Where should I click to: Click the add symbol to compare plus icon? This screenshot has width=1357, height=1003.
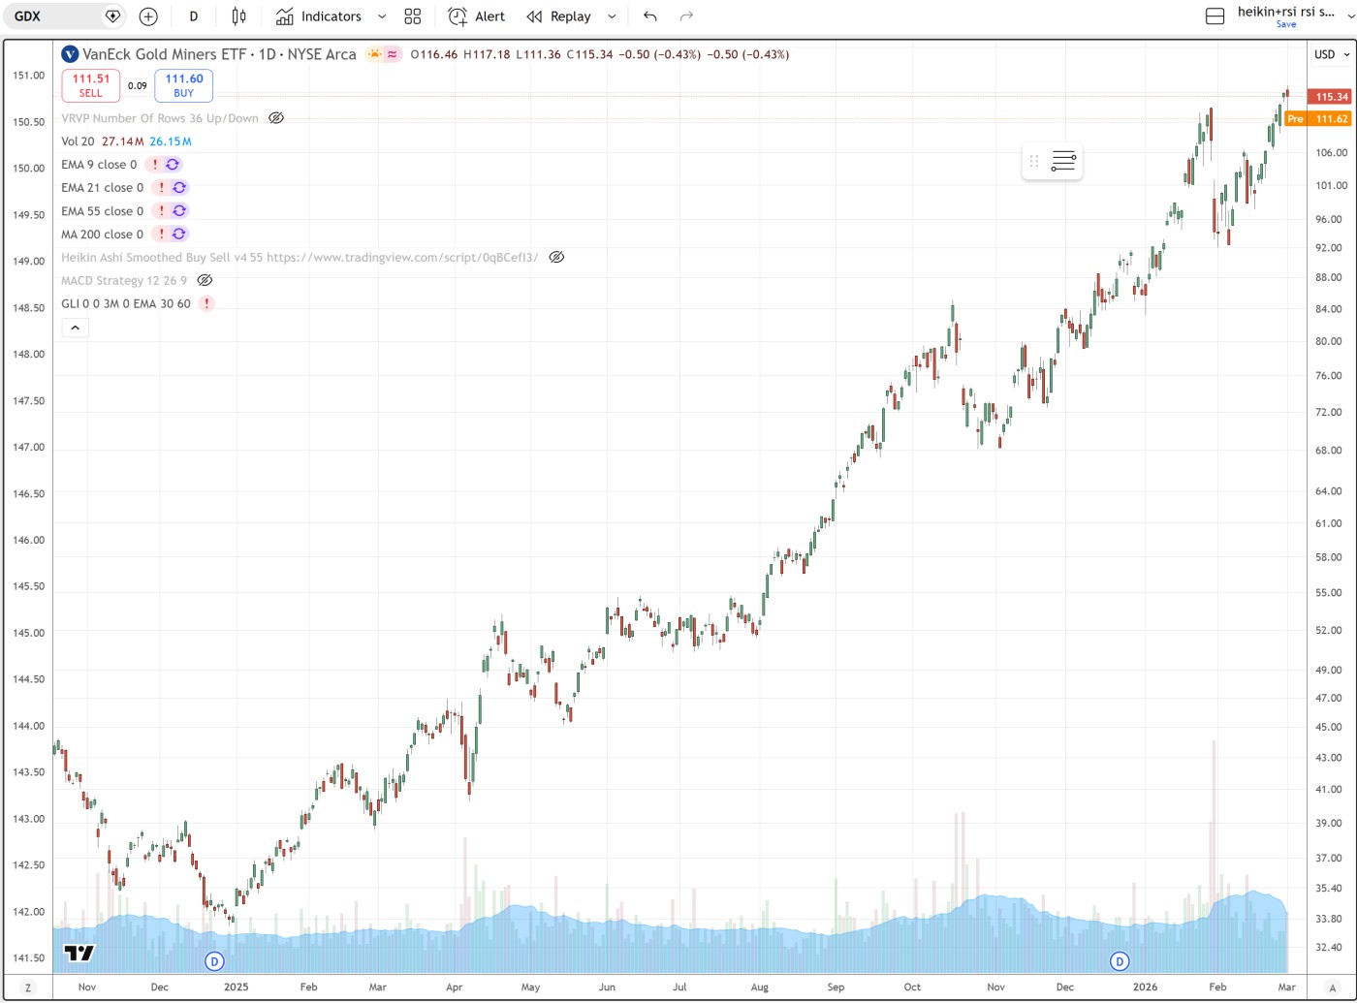point(148,16)
